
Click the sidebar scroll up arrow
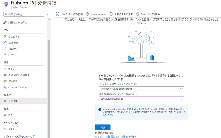[49, 20]
